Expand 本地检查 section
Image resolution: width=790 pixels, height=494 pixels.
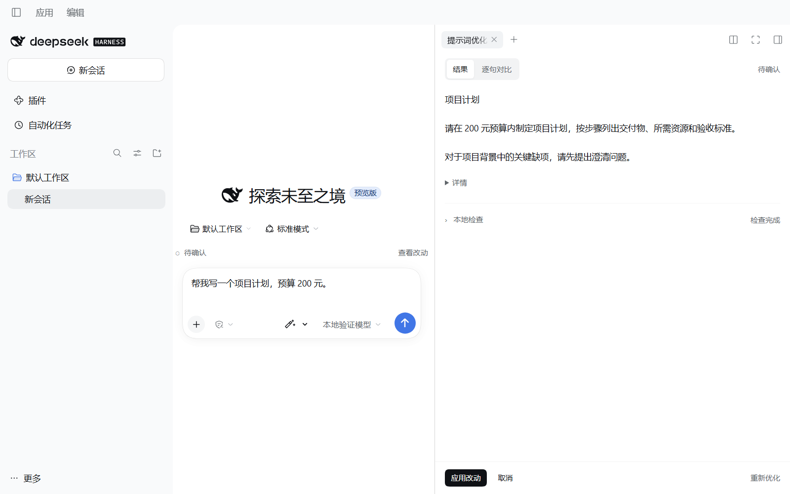(464, 220)
